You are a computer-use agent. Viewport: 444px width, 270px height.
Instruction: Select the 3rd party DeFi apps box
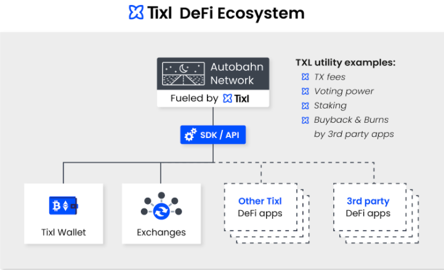click(370, 207)
